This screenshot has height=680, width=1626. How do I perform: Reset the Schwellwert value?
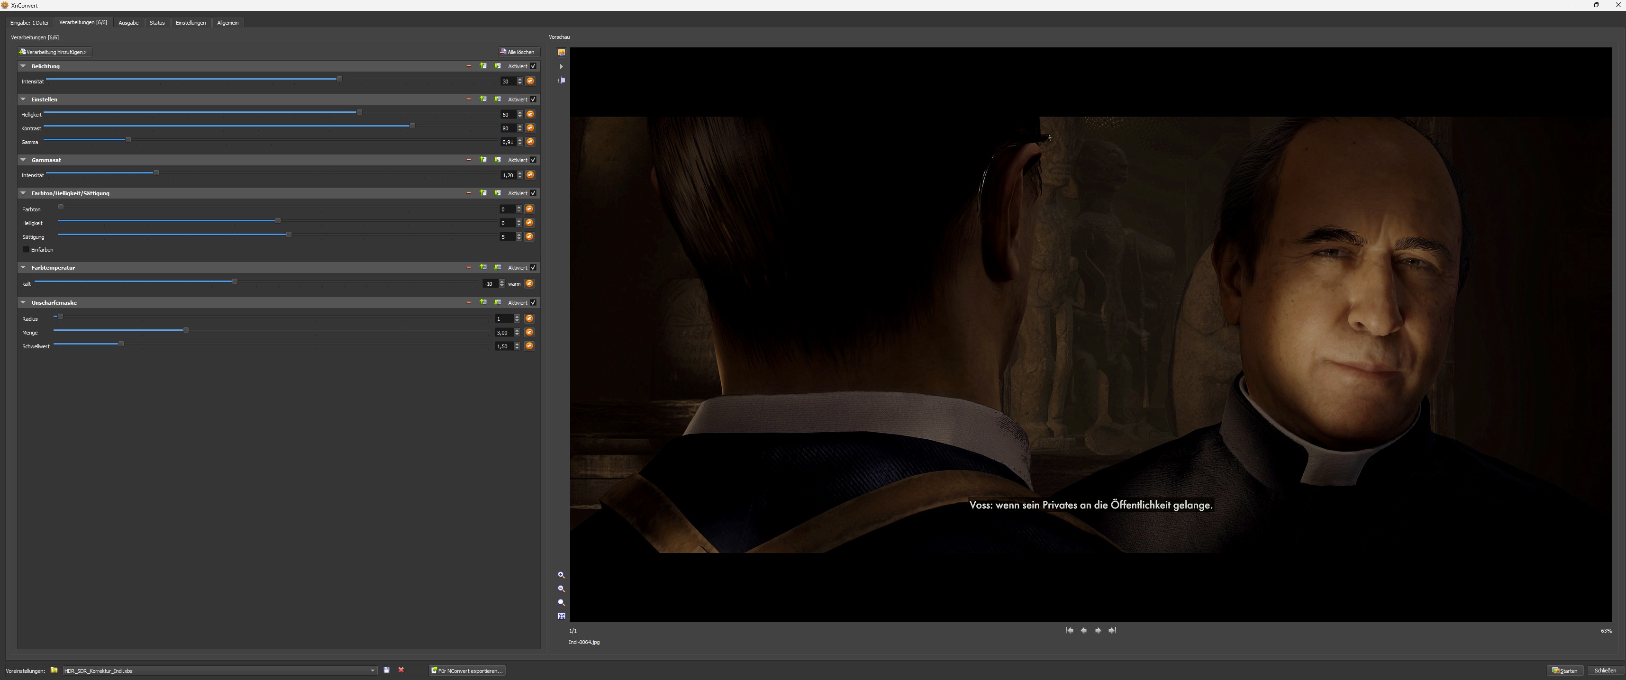coord(529,346)
